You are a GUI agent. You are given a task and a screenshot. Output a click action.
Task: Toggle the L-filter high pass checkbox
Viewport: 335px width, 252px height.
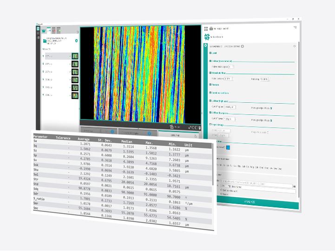pyautogui.click(x=210, y=100)
